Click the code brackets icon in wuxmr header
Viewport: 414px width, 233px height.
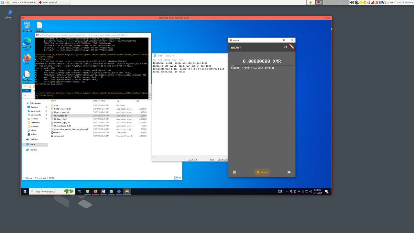point(286,47)
